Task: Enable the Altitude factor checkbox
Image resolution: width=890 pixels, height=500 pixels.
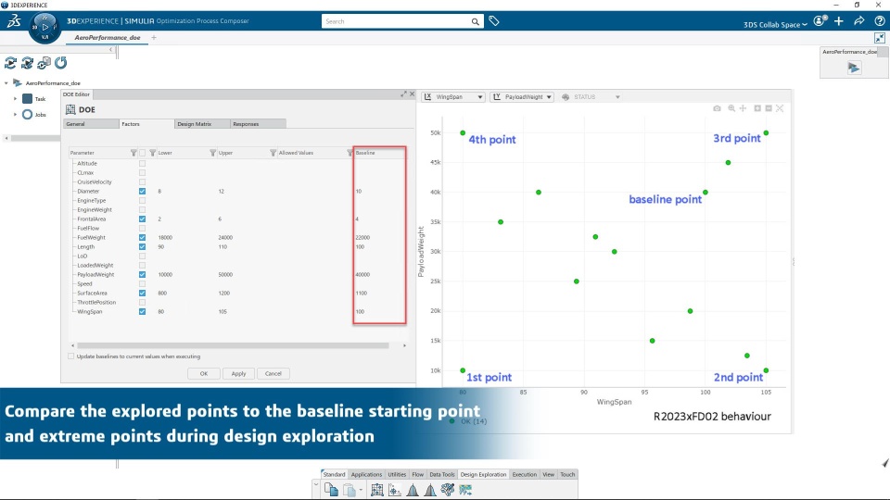Action: pos(142,163)
